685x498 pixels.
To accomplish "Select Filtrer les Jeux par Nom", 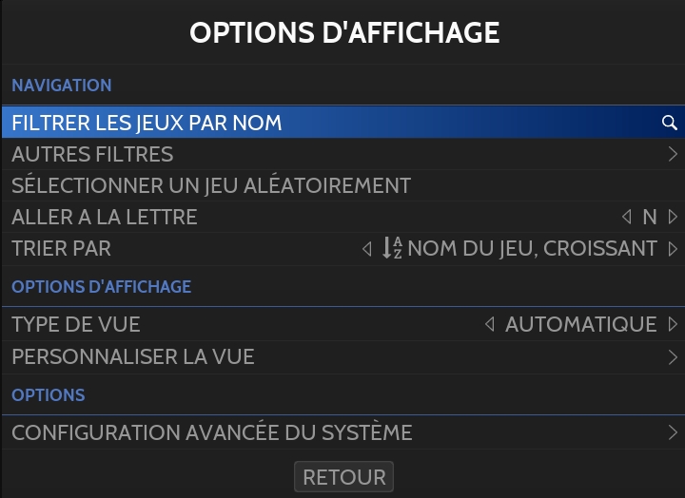I will (147, 123).
